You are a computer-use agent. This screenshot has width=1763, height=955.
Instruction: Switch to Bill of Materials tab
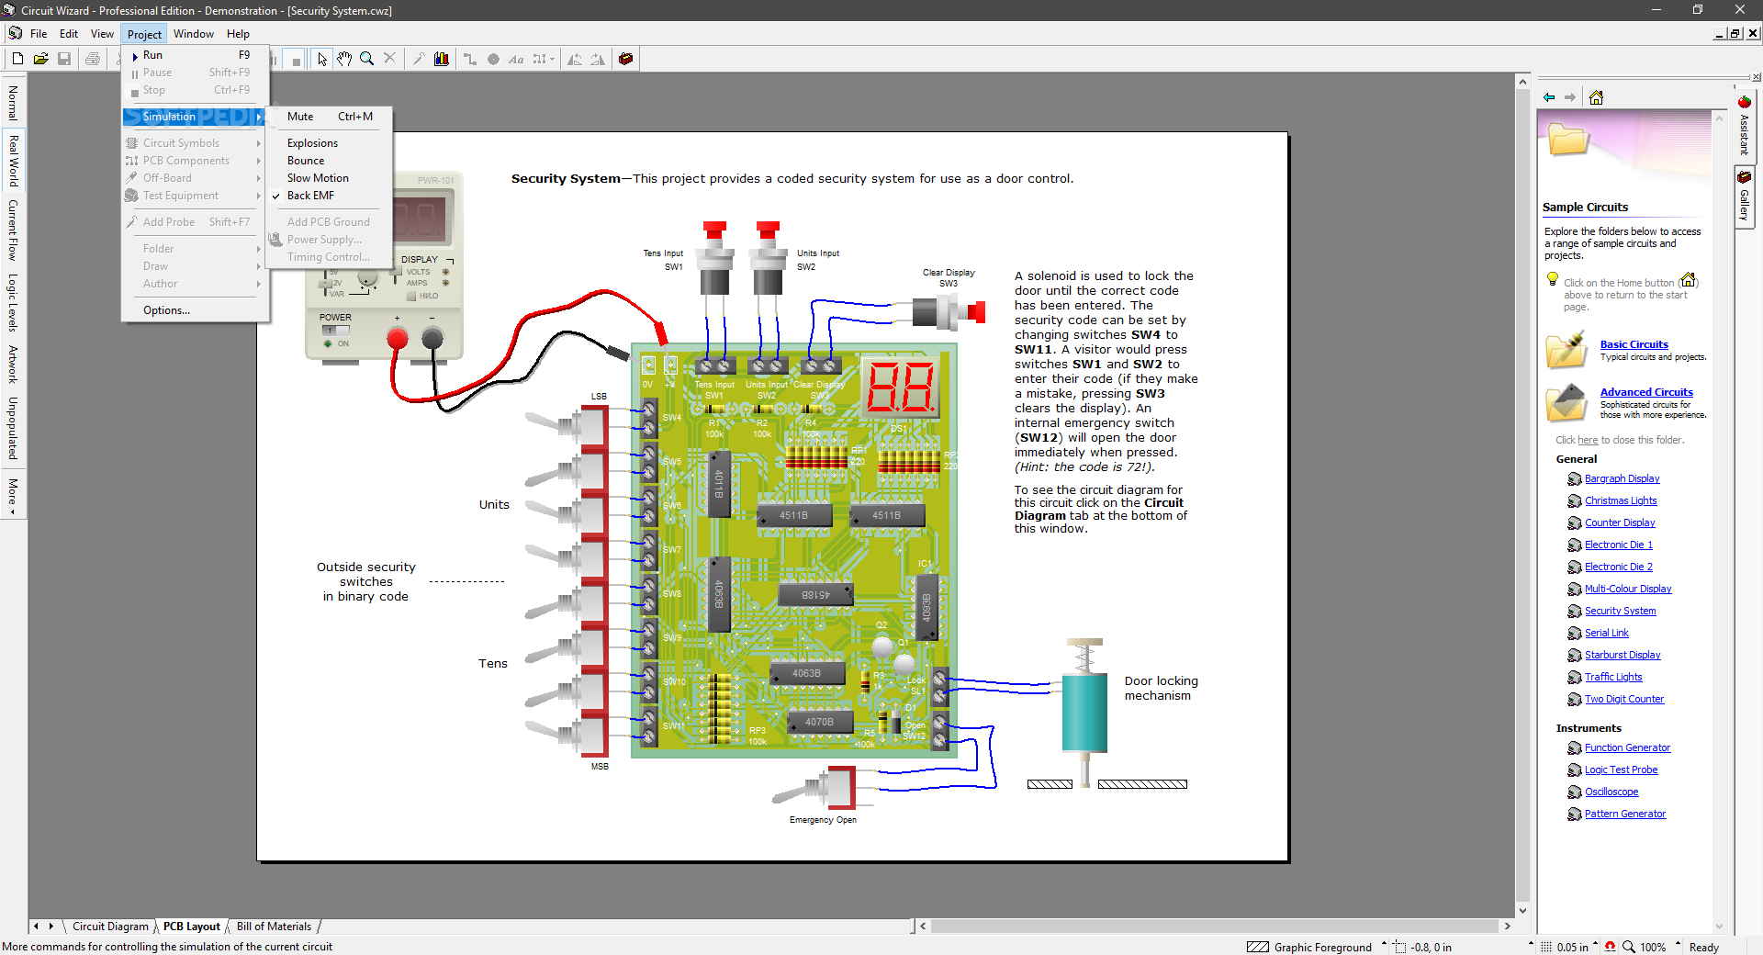coord(274,927)
